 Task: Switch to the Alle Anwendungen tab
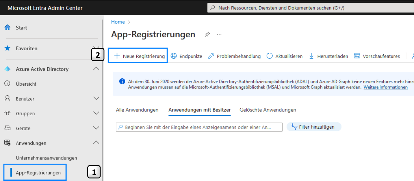[x=137, y=110]
